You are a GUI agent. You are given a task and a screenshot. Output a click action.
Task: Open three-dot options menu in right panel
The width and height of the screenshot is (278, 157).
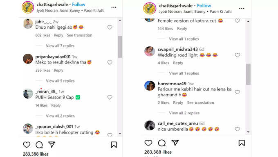click(x=242, y=8)
